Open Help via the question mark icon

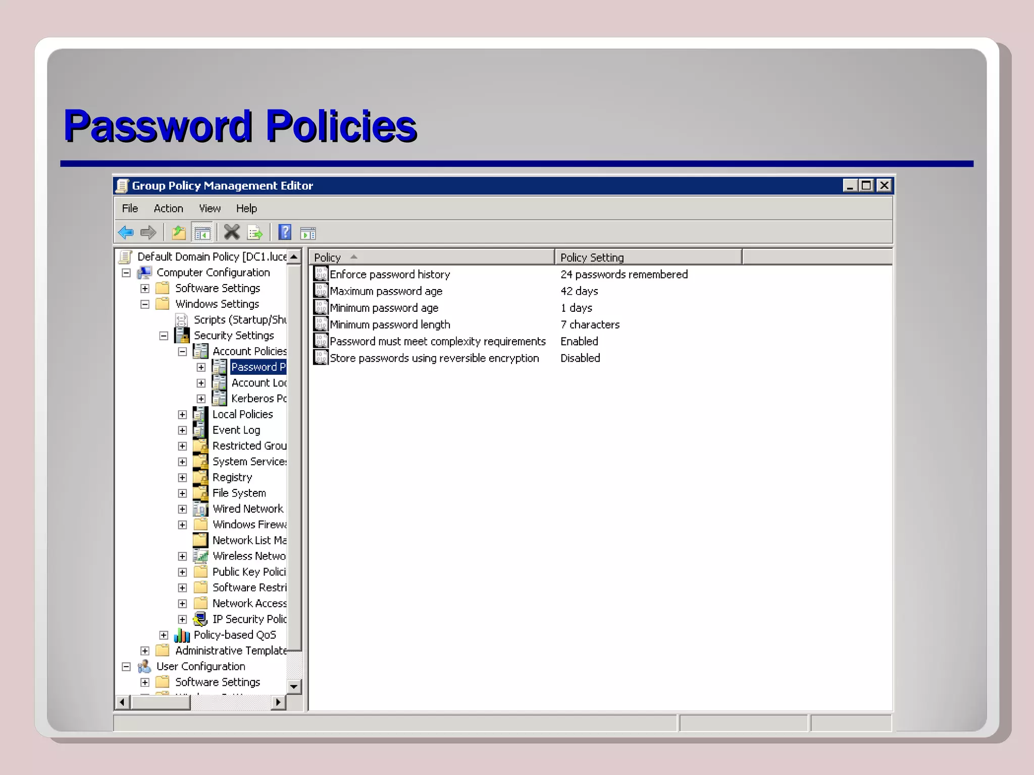(285, 232)
